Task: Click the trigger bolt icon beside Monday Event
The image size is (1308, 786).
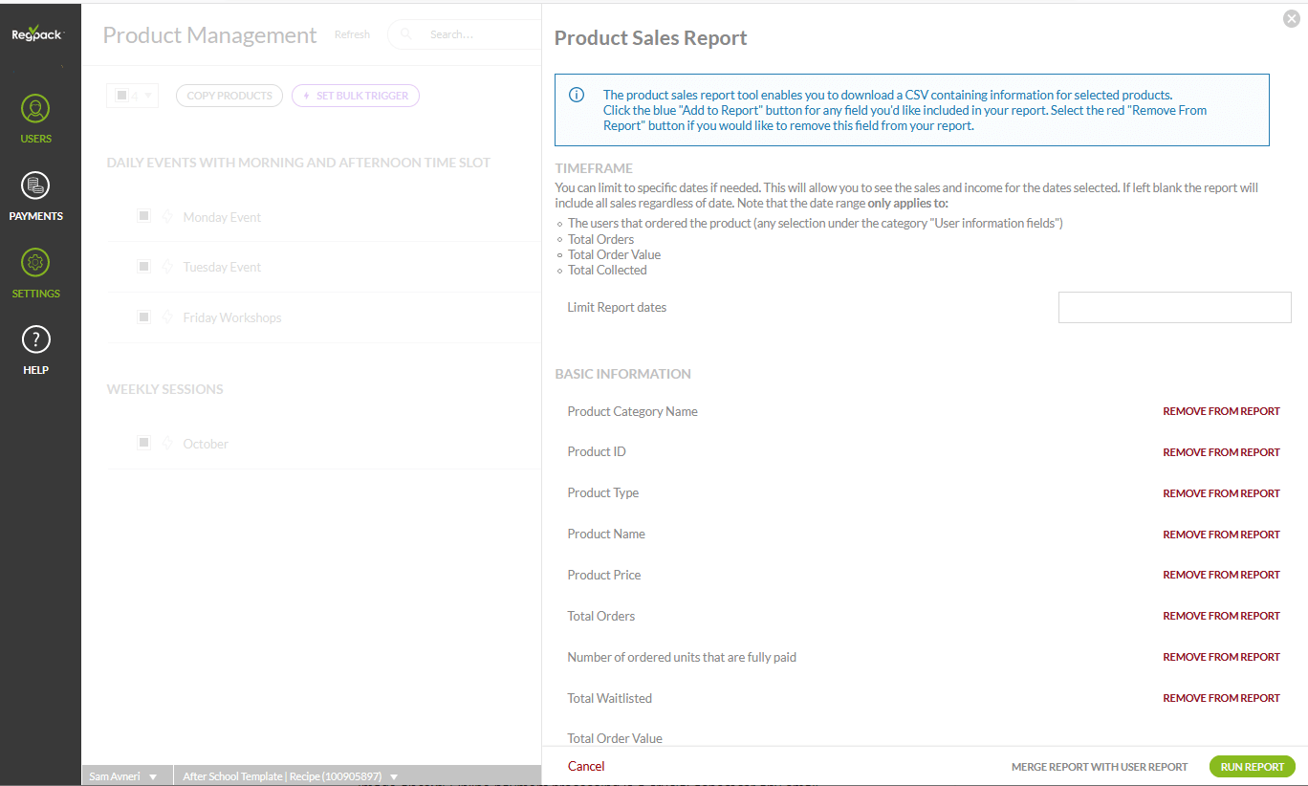Action: (x=167, y=217)
